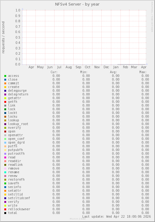Click the Avg value in the lookup row
The width and height of the screenshot is (155, 222).
(116, 120)
